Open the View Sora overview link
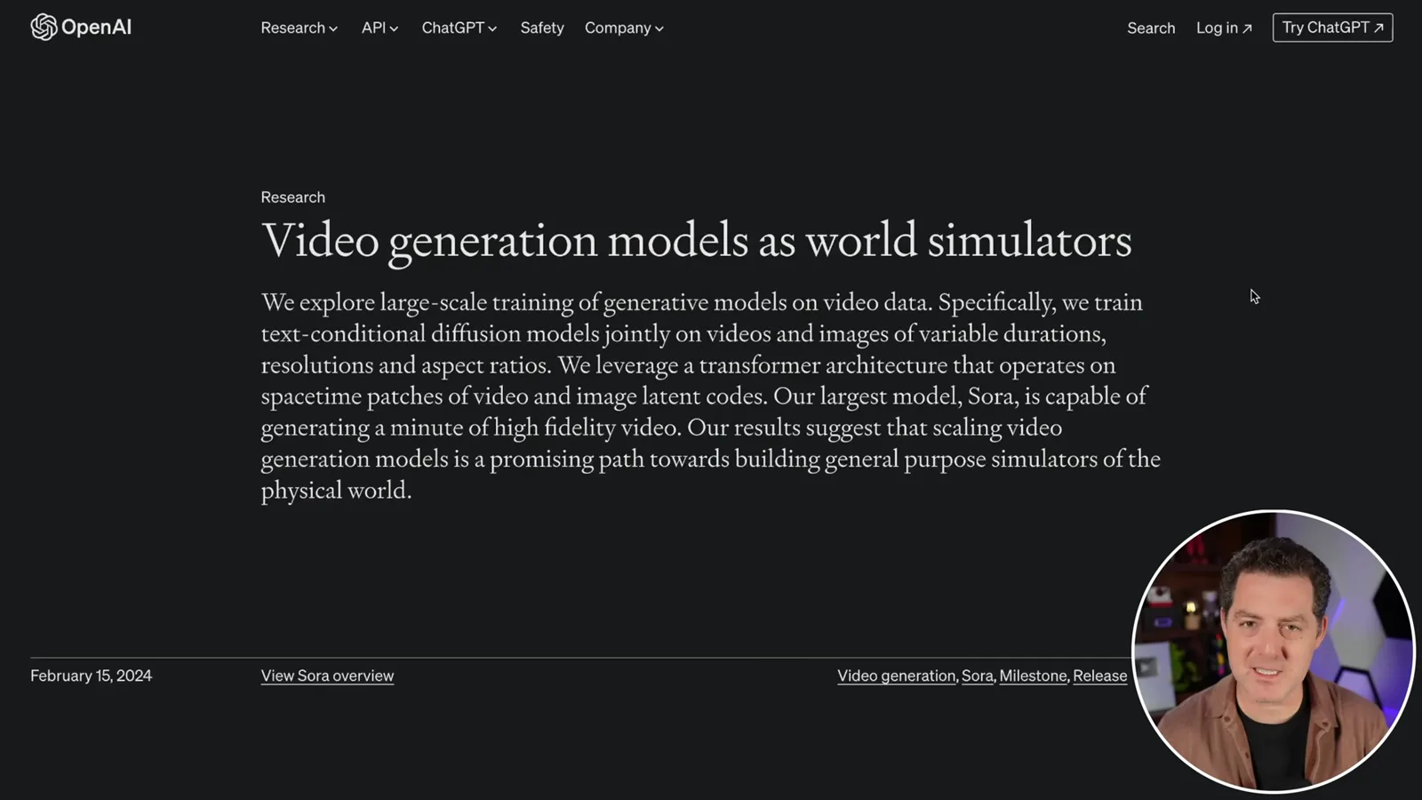 pyautogui.click(x=327, y=676)
